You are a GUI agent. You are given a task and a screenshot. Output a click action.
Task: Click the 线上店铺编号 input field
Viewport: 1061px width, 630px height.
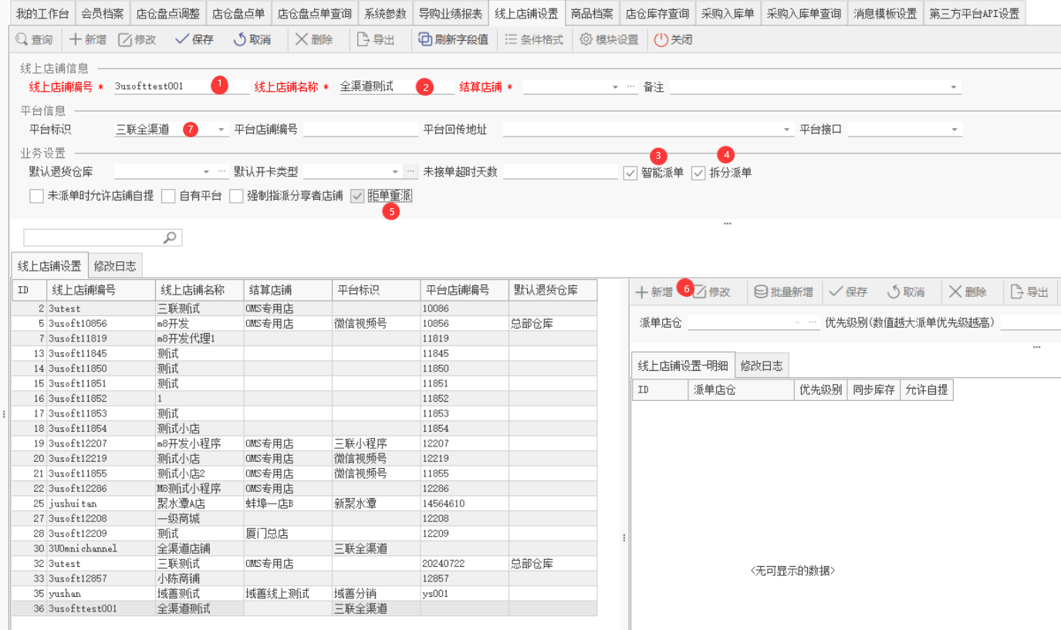(x=181, y=87)
